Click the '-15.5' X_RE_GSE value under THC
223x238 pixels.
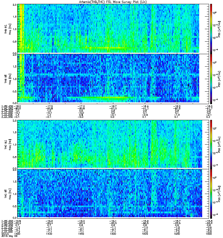(209, 221)
